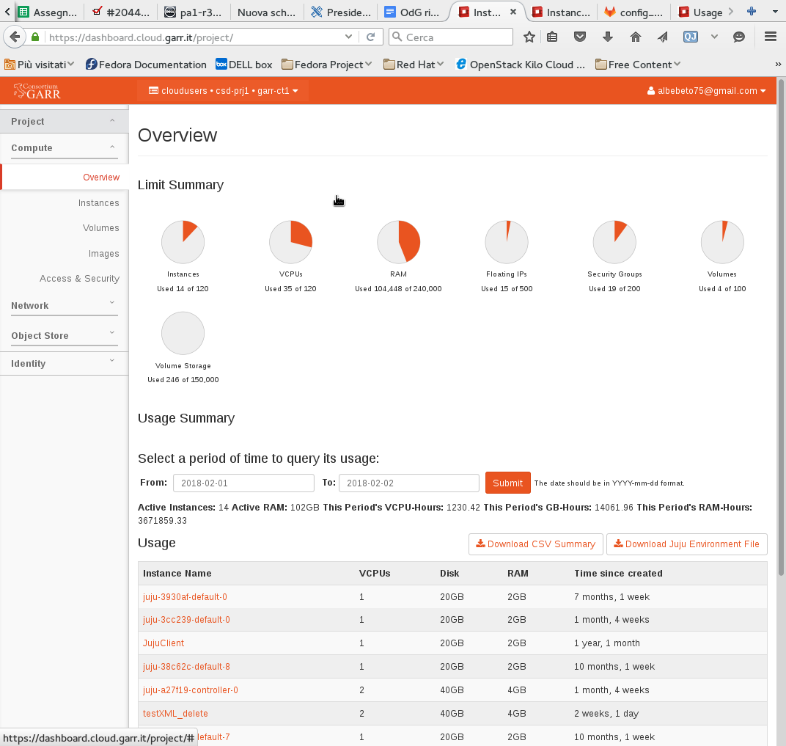Open the albebeto75@gmail.com user menu
The image size is (786, 746).
707,91
